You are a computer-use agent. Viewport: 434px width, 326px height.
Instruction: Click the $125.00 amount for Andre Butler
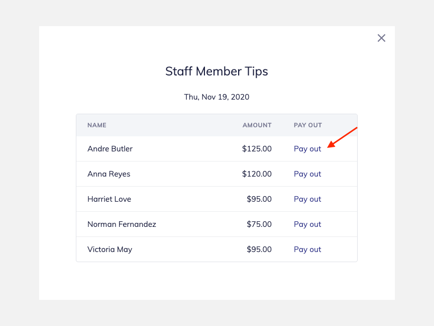257,148
